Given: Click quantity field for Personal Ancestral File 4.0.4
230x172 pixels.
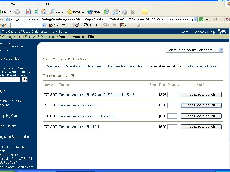Looking at the screenshot, I should click(x=172, y=127).
